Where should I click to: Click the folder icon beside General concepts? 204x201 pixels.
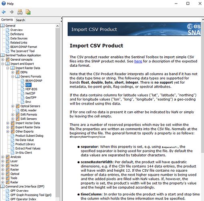(8, 59)
